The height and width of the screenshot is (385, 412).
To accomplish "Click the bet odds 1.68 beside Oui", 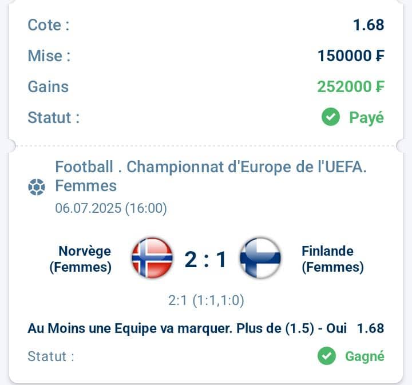I will tap(370, 328).
